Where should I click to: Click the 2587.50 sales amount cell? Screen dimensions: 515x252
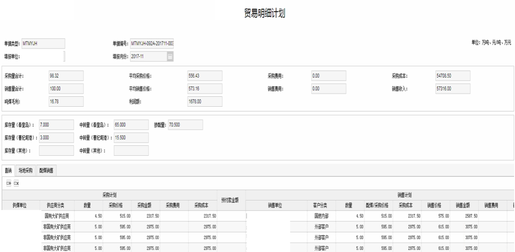pos(464,216)
